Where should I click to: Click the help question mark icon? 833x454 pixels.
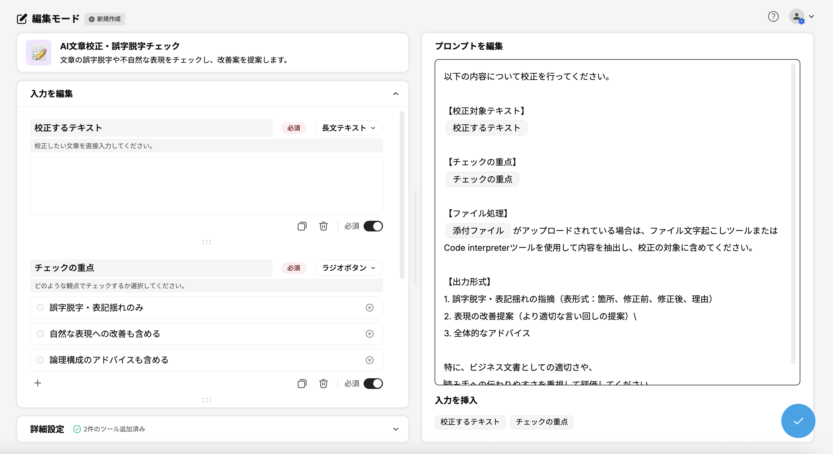(773, 17)
